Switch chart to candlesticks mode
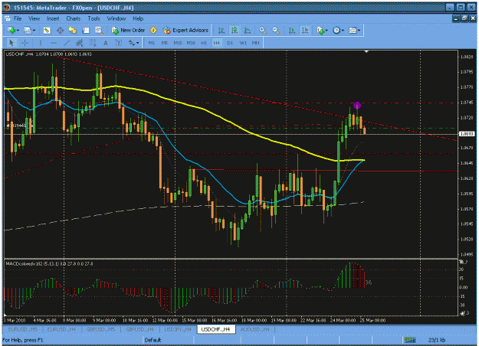 tap(235, 30)
